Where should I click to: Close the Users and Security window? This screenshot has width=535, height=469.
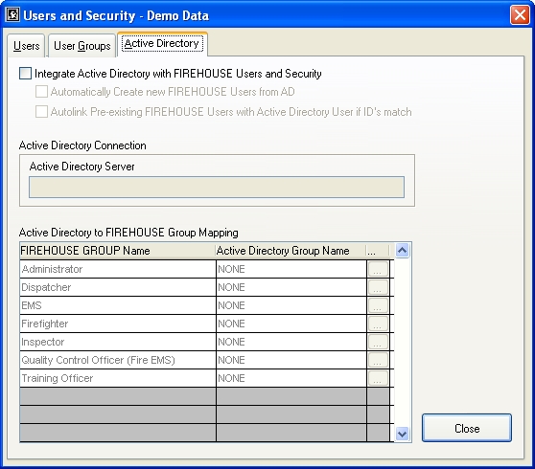[520, 15]
